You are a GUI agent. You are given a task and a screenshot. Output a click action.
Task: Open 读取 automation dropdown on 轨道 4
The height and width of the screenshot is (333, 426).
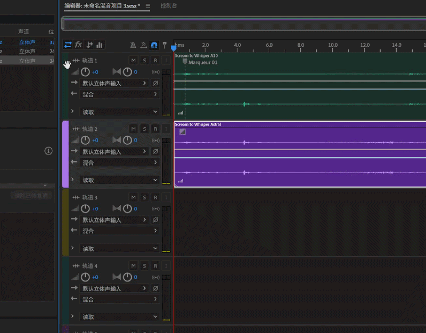119,317
